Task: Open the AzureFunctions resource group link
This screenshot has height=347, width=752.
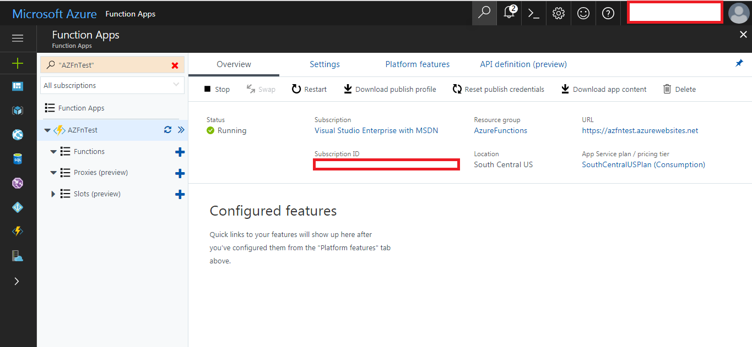Action: tap(501, 131)
